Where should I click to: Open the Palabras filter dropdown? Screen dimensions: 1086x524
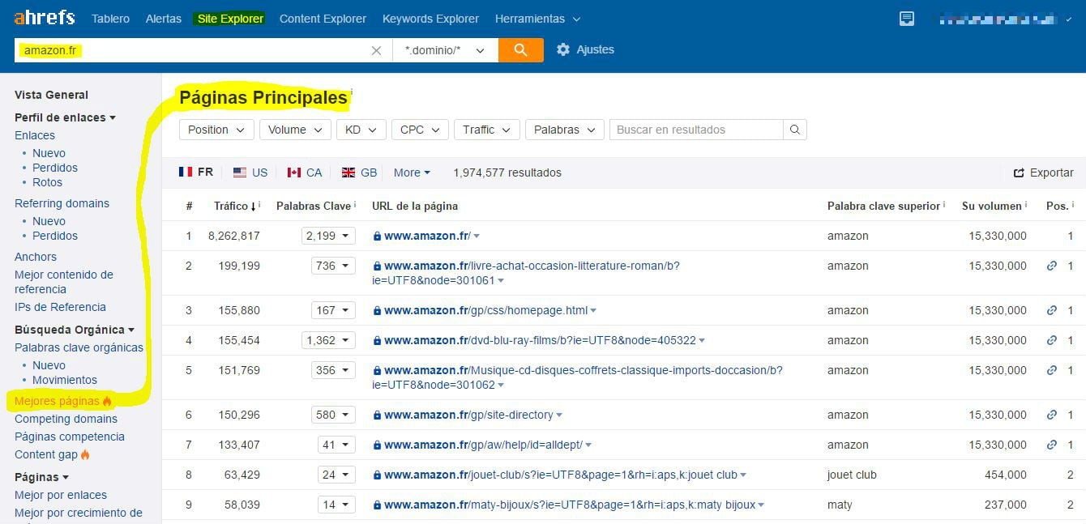click(x=565, y=130)
